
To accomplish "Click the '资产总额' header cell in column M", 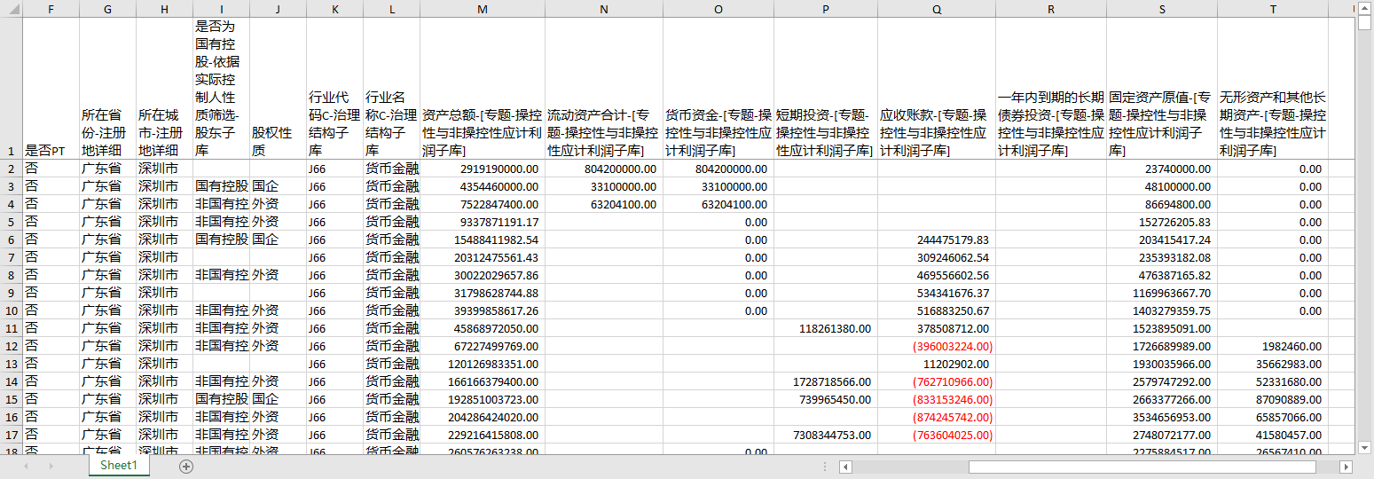I will tap(482, 89).
